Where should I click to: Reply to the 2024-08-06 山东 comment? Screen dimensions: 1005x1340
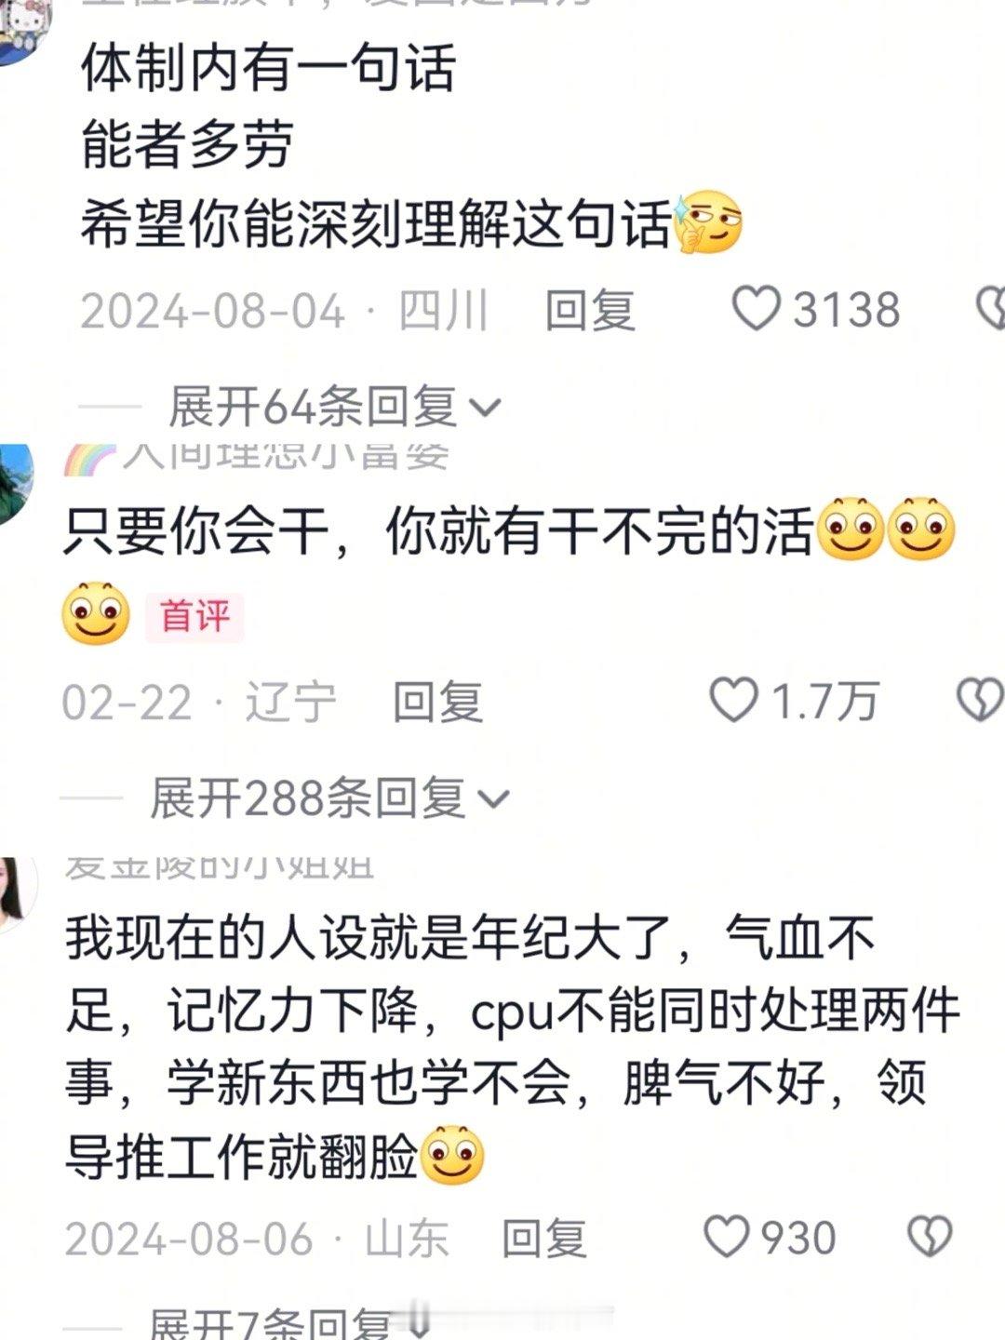click(544, 1239)
